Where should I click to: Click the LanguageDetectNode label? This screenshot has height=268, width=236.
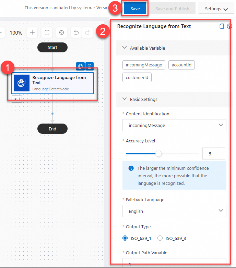point(51,89)
